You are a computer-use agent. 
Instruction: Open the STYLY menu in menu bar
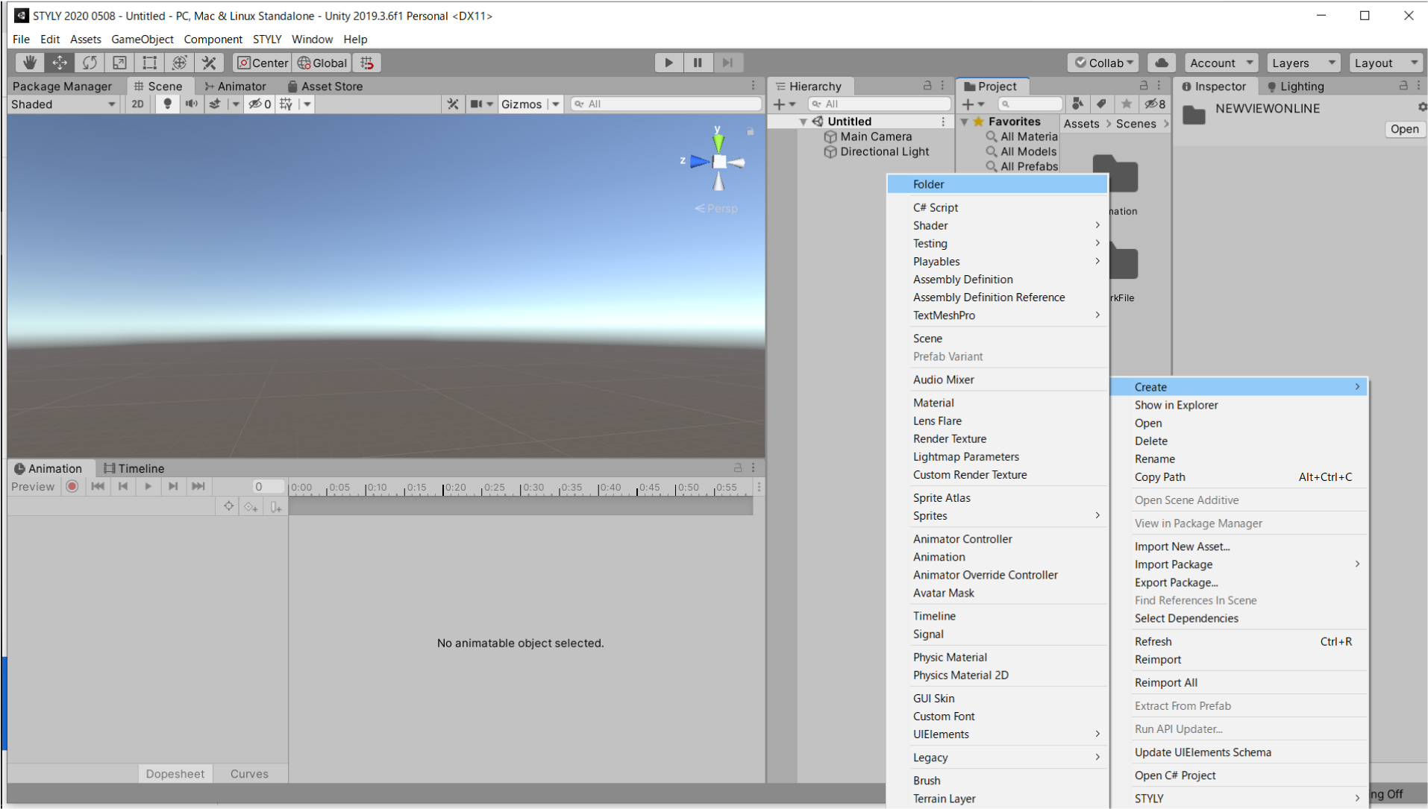pyautogui.click(x=267, y=39)
